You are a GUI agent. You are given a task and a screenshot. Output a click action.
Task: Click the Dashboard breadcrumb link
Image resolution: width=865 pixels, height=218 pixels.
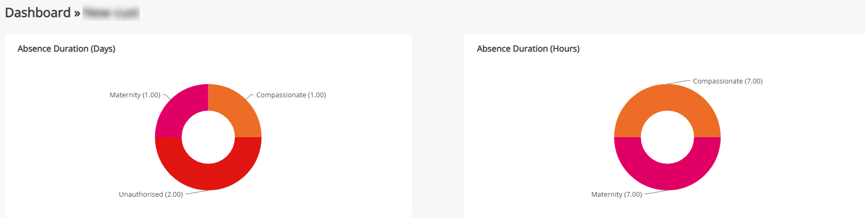point(37,13)
